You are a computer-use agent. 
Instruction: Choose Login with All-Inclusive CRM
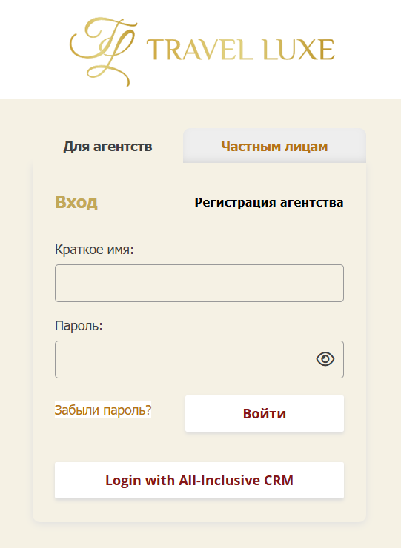pyautogui.click(x=199, y=480)
